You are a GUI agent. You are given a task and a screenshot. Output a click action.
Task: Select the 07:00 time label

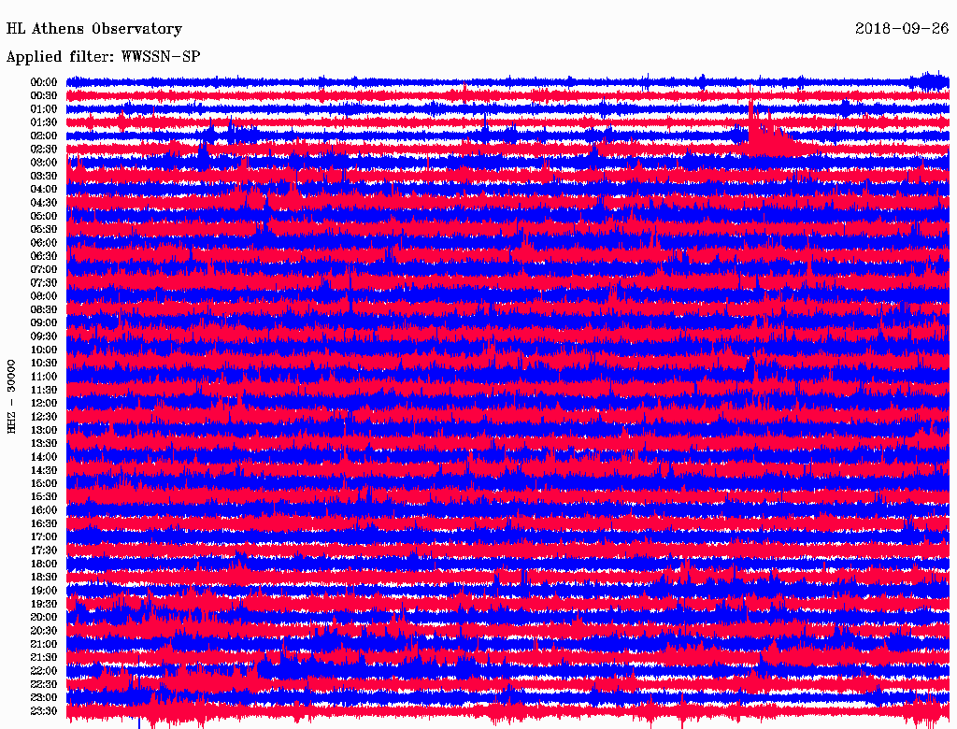44,269
